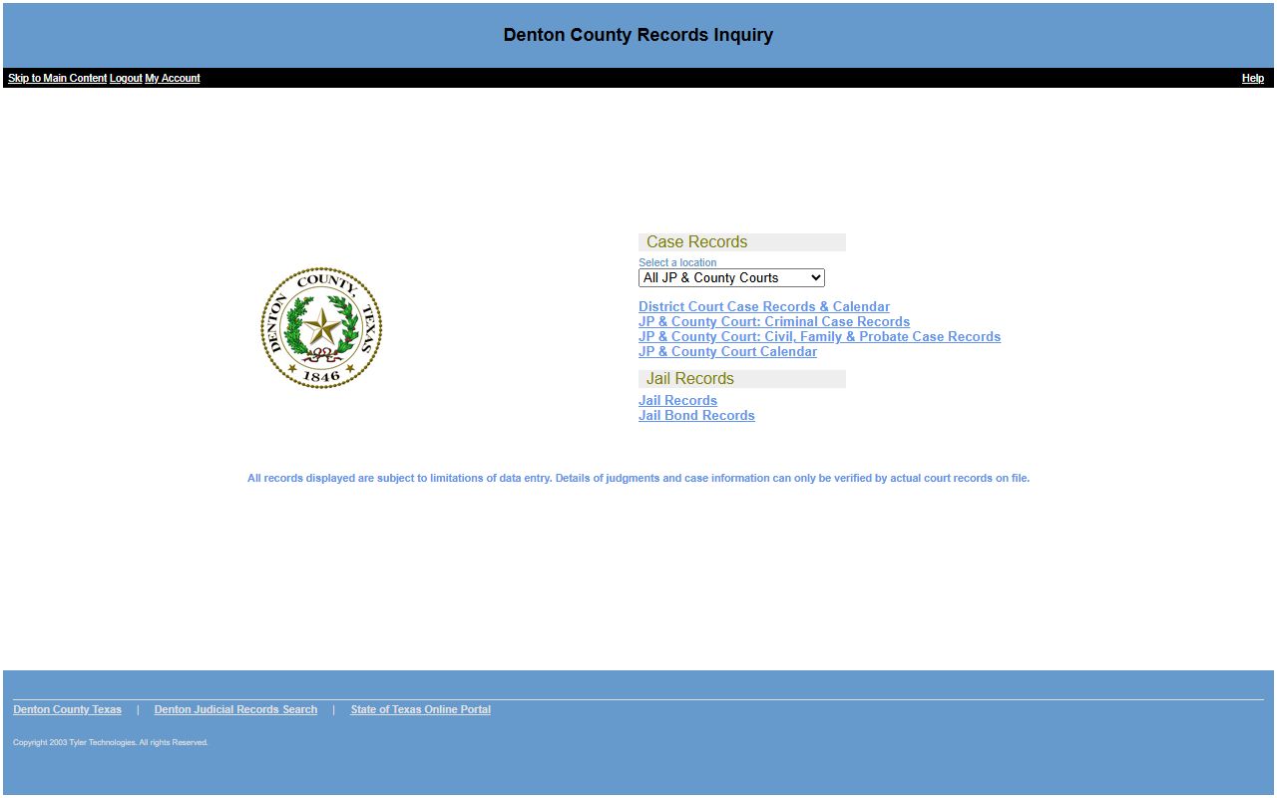Click the Denton County seal image
Viewport: 1277px width, 798px height.
point(321,327)
